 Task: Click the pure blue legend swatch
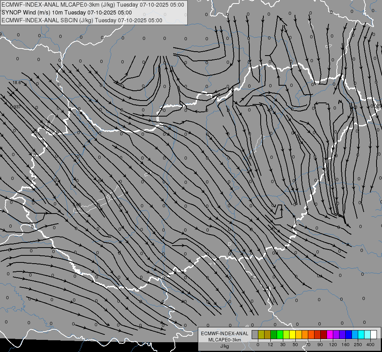[x=349, y=334]
